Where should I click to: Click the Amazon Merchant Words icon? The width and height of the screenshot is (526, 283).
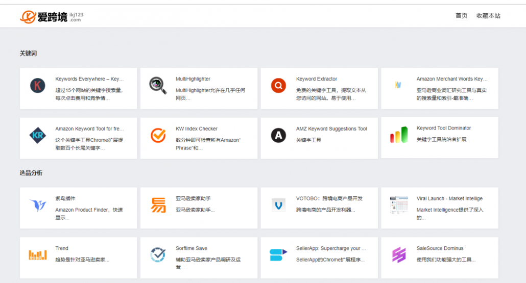[398, 85]
